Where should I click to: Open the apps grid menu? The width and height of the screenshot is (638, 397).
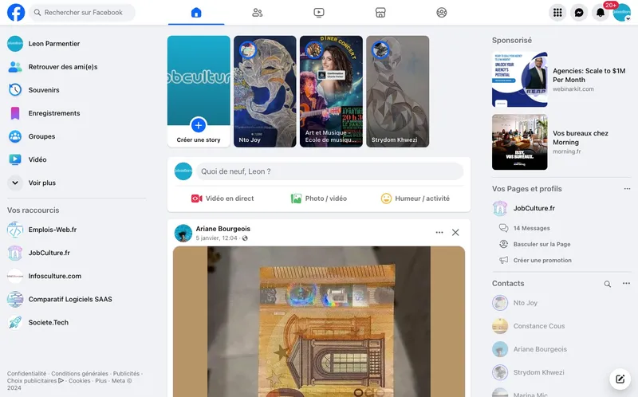click(x=558, y=13)
